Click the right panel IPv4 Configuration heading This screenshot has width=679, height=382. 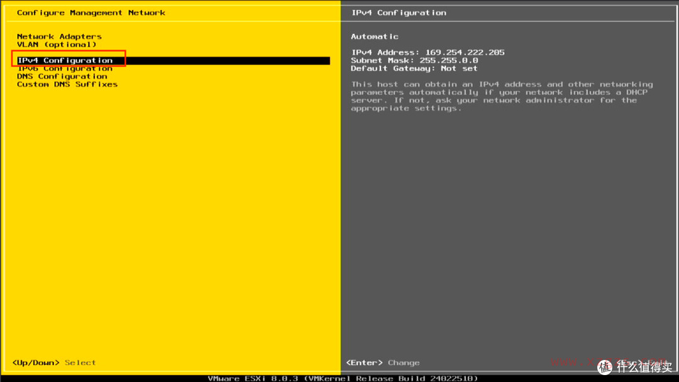tap(399, 13)
